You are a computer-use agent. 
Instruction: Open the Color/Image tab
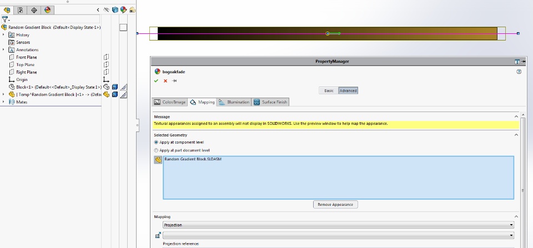point(170,102)
